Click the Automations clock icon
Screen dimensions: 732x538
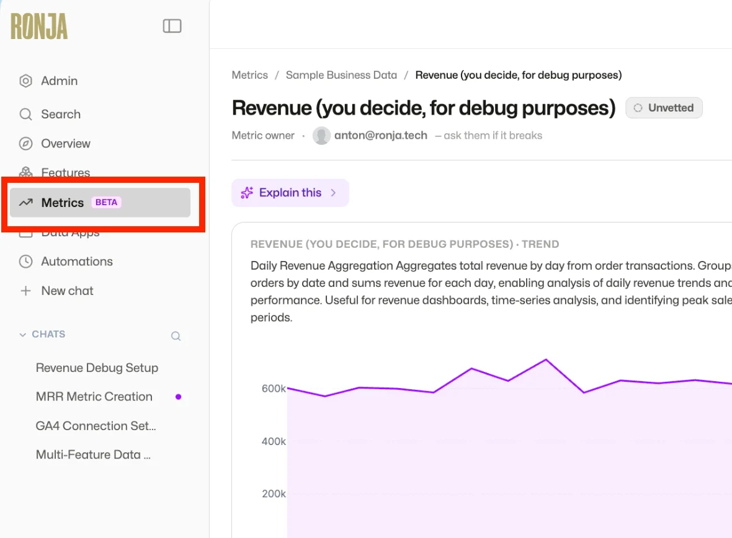click(25, 262)
